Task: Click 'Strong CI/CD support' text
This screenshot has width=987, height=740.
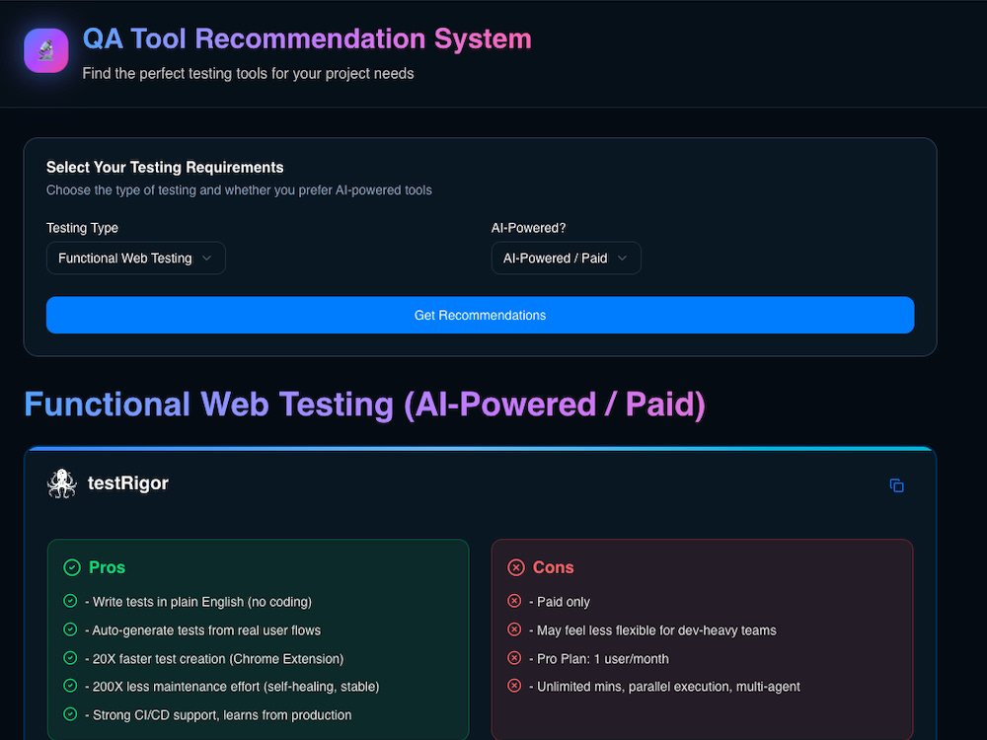Action: point(218,714)
